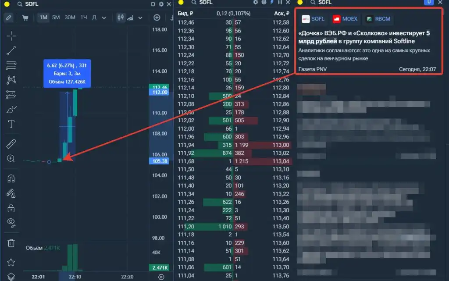Switch chart to 5M timeframe
This screenshot has width=449, height=281.
56,18
